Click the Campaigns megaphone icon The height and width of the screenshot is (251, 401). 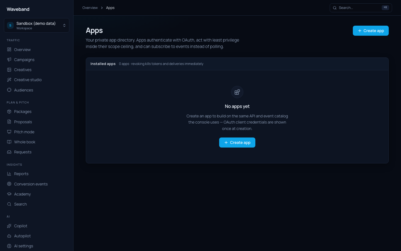point(9,60)
